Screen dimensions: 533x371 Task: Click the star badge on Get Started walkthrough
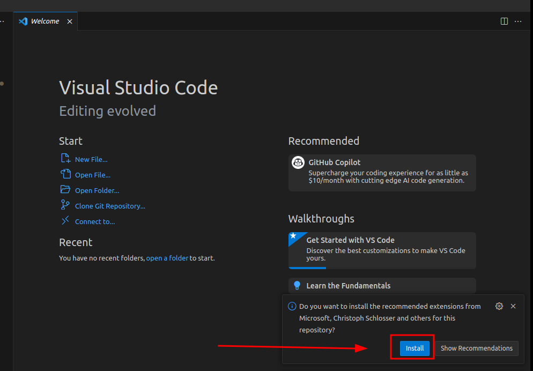tap(295, 236)
